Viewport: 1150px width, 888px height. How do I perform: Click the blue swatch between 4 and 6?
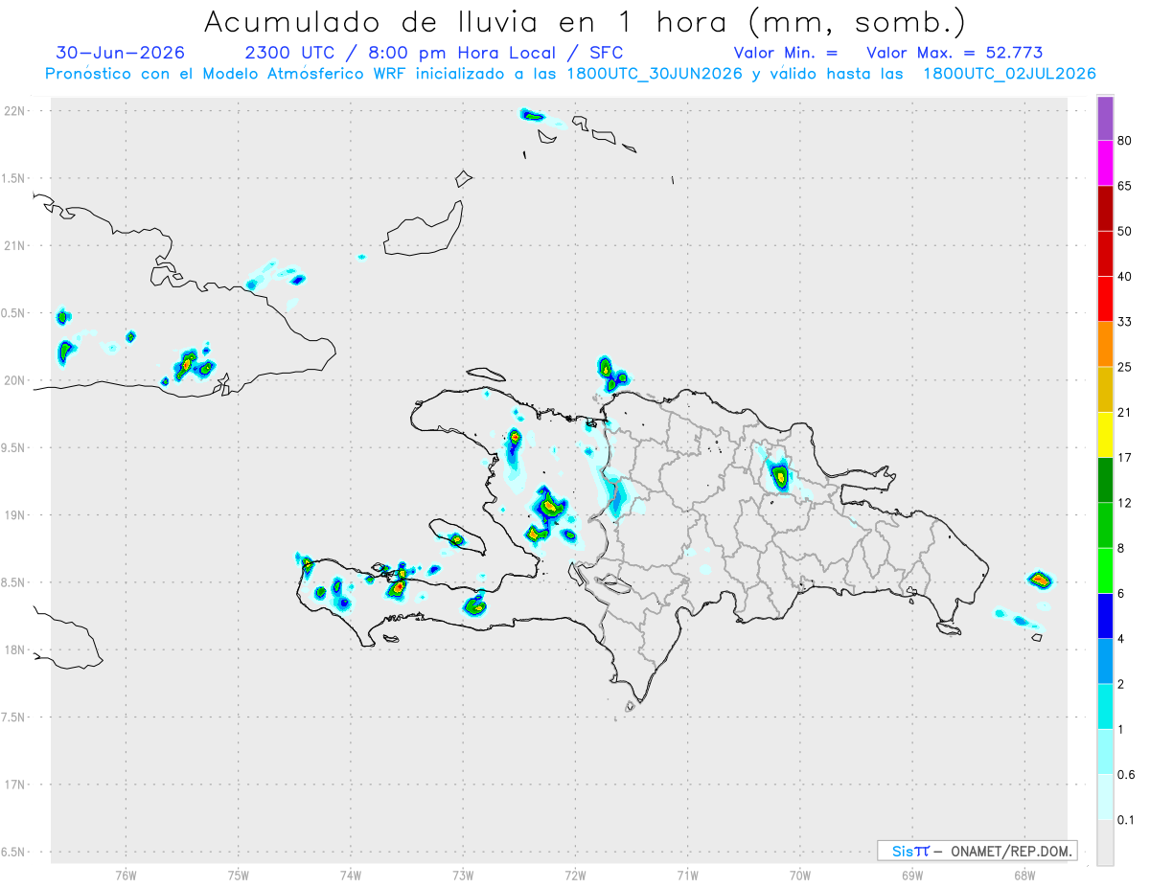pos(1105,616)
